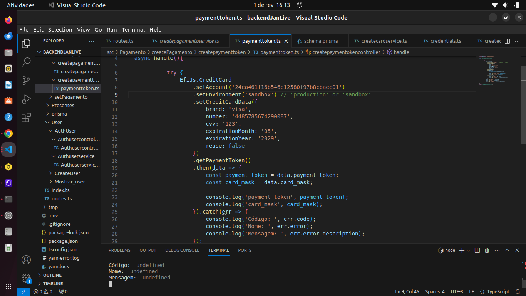Switch to the schema.prisma tab
Screen dimensions: 526x296
[320, 41]
